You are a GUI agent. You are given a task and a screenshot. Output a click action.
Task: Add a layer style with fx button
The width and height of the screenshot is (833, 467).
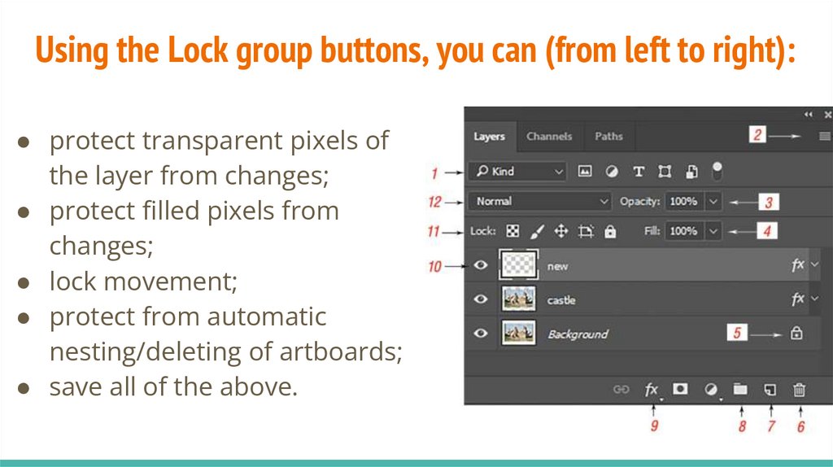tap(652, 390)
